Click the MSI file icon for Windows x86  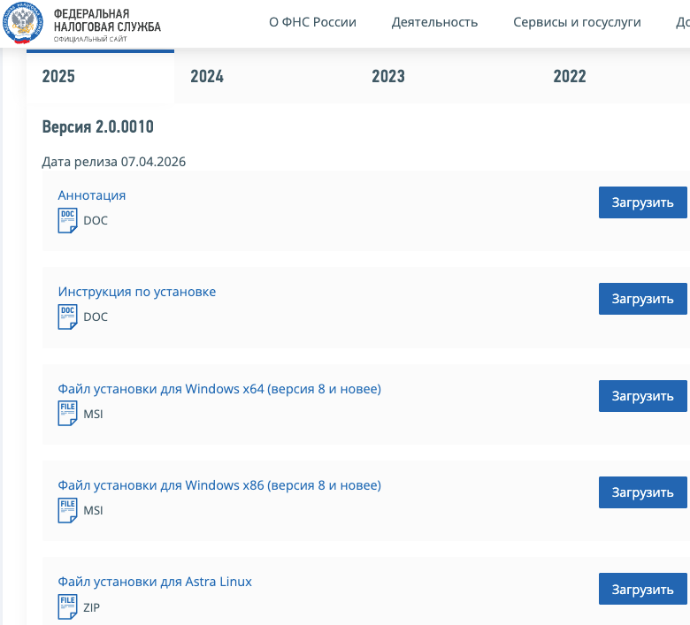[68, 509]
